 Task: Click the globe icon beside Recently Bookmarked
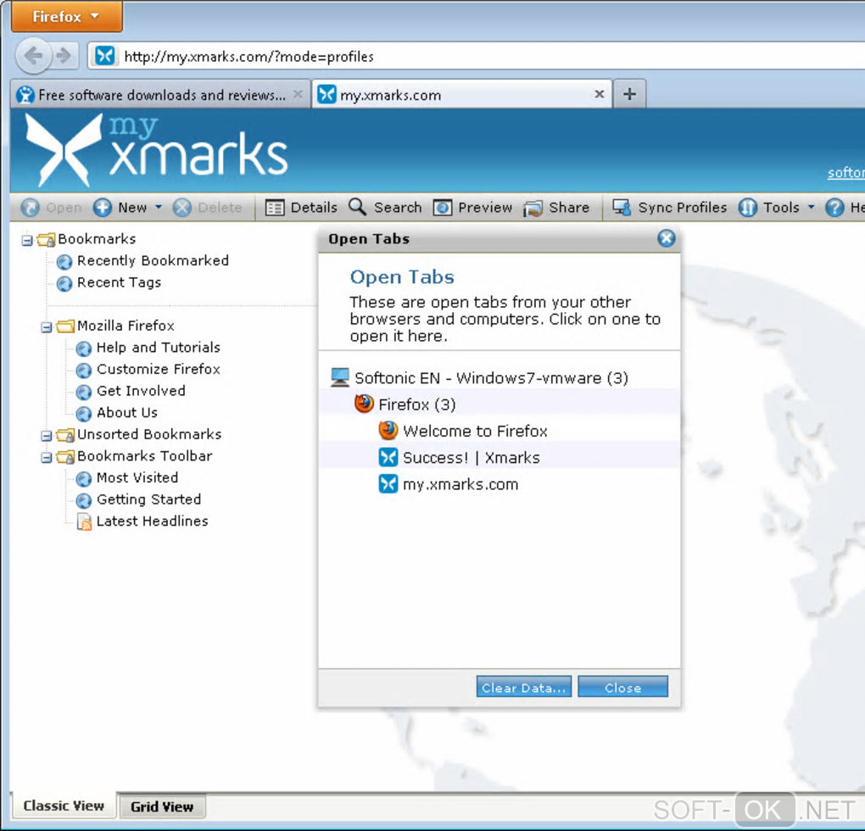point(64,261)
